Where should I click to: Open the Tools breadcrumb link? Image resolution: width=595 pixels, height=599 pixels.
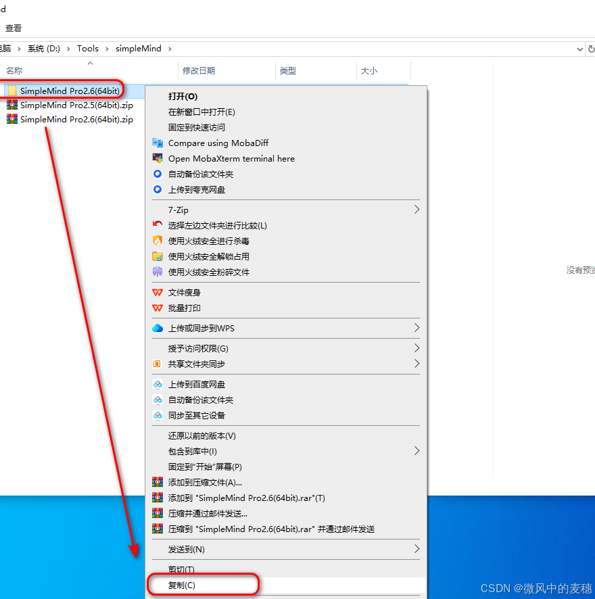pos(88,48)
